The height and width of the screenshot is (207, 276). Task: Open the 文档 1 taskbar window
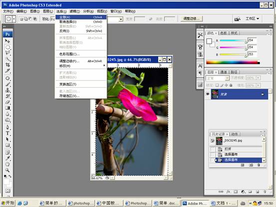(224, 204)
